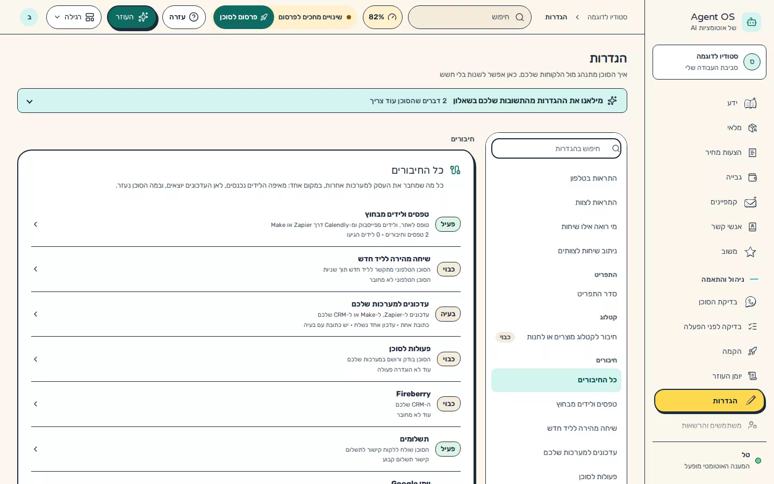774x484 pixels.
Task: Go to הקמה using the rocket icon
Action: 752,351
